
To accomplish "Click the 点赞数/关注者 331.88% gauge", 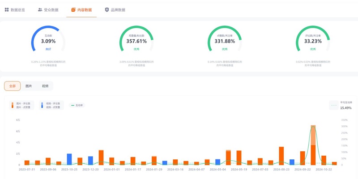I will click(x=225, y=41).
